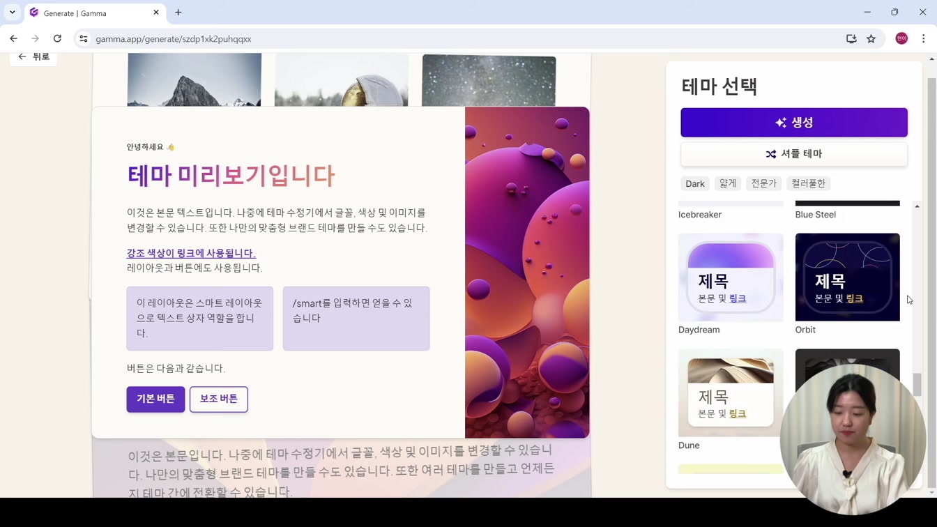The image size is (937, 527).
Task: Open the tab search dropdown
Action: pyautogui.click(x=13, y=13)
